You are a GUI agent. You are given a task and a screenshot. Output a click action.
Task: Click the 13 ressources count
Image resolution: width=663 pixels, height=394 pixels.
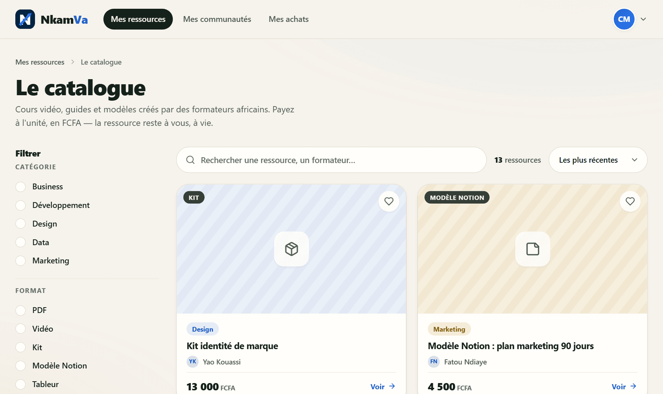[517, 160]
